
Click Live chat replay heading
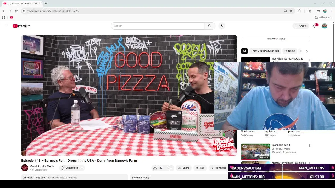(141, 178)
